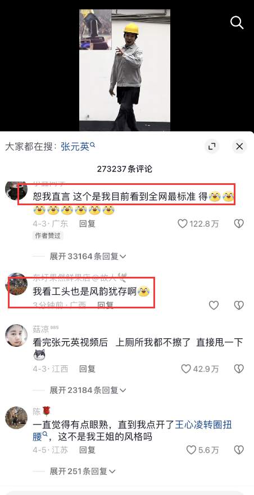
Task: Expand comment panel to full screen
Action: point(212,147)
